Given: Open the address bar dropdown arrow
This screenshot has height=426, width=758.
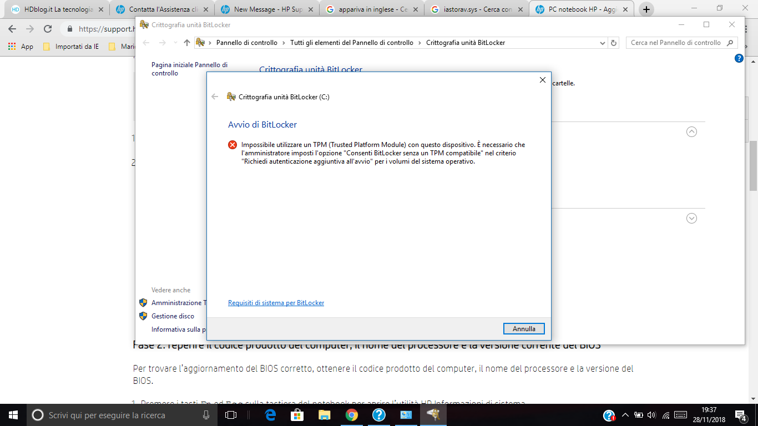Looking at the screenshot, I should (x=603, y=42).
